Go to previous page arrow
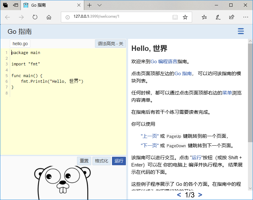 (x=179, y=195)
